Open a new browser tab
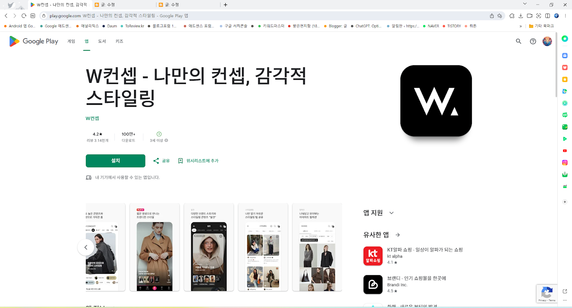The width and height of the screenshot is (572, 308). pos(226,5)
